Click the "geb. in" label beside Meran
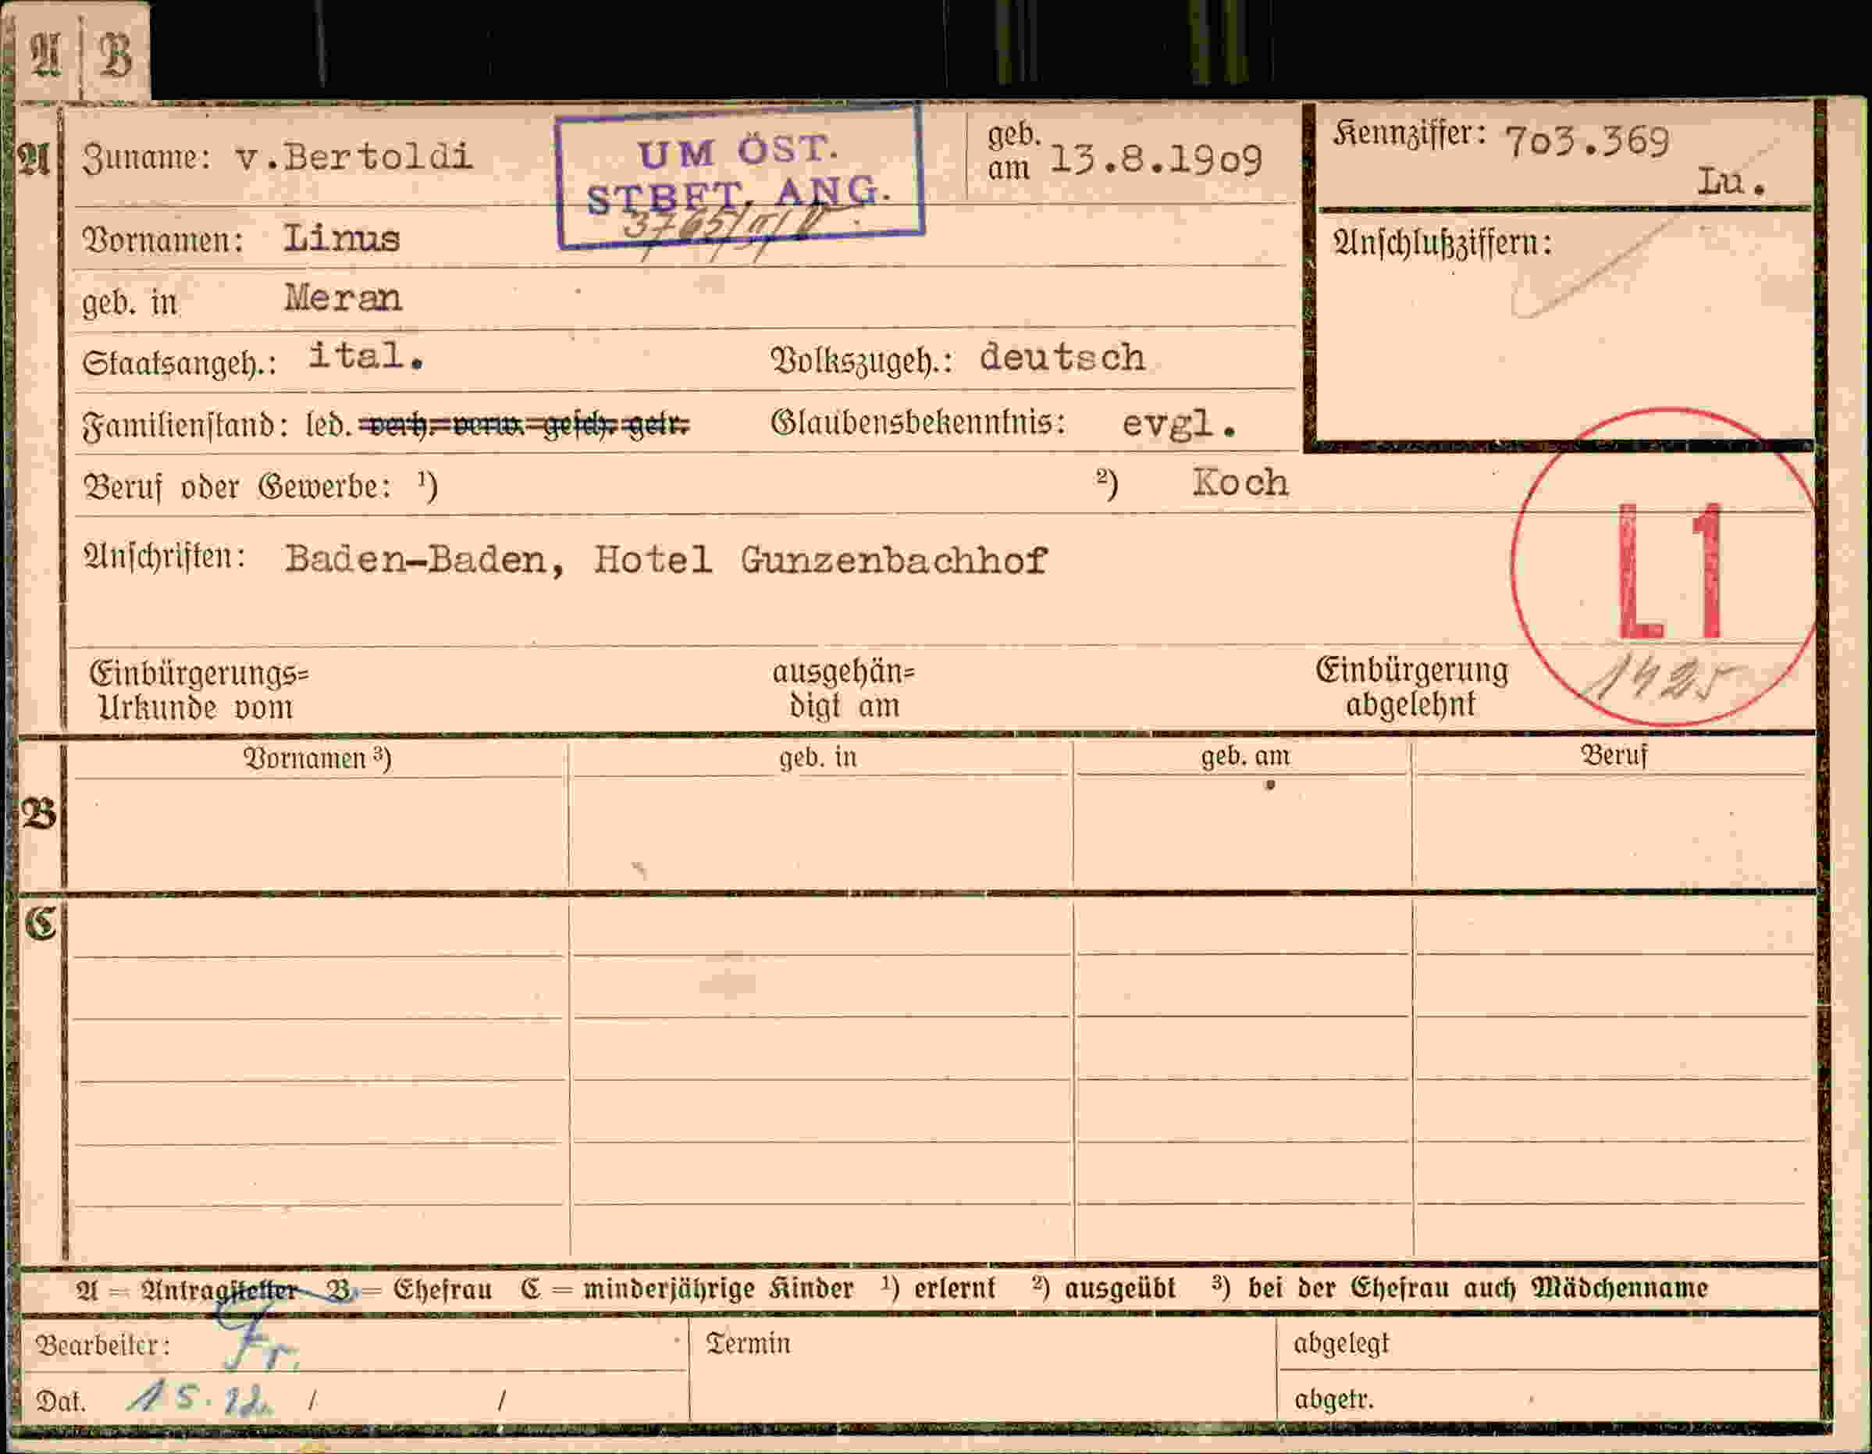This screenshot has width=1872, height=1454. point(130,301)
